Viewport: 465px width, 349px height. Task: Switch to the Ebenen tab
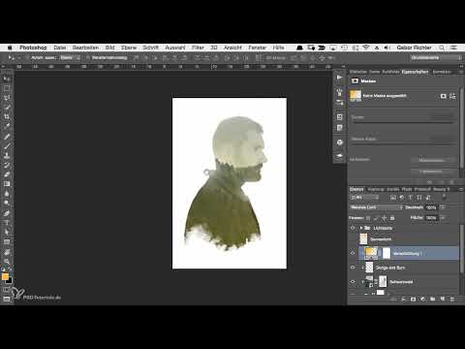pos(356,189)
